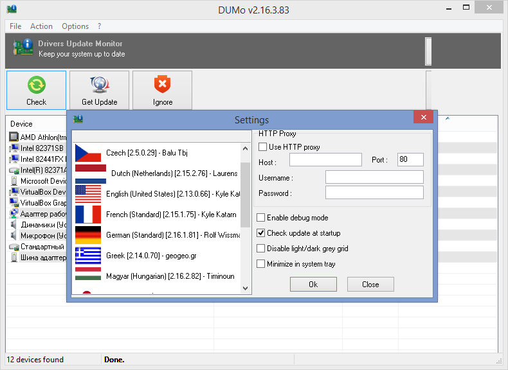
Task: Click the VirtualBox Graphics adapter icon
Action: coord(14,202)
